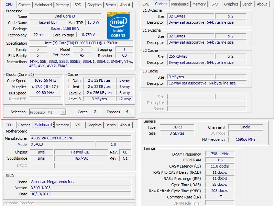Click the Channel # value 'Single'
275x206 pixels.
tap(245, 127)
